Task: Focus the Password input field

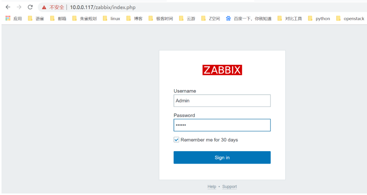Action: [x=222, y=125]
